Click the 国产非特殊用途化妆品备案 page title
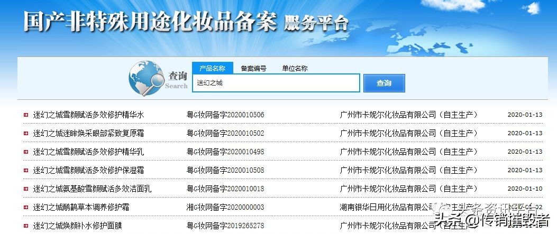 150,22
